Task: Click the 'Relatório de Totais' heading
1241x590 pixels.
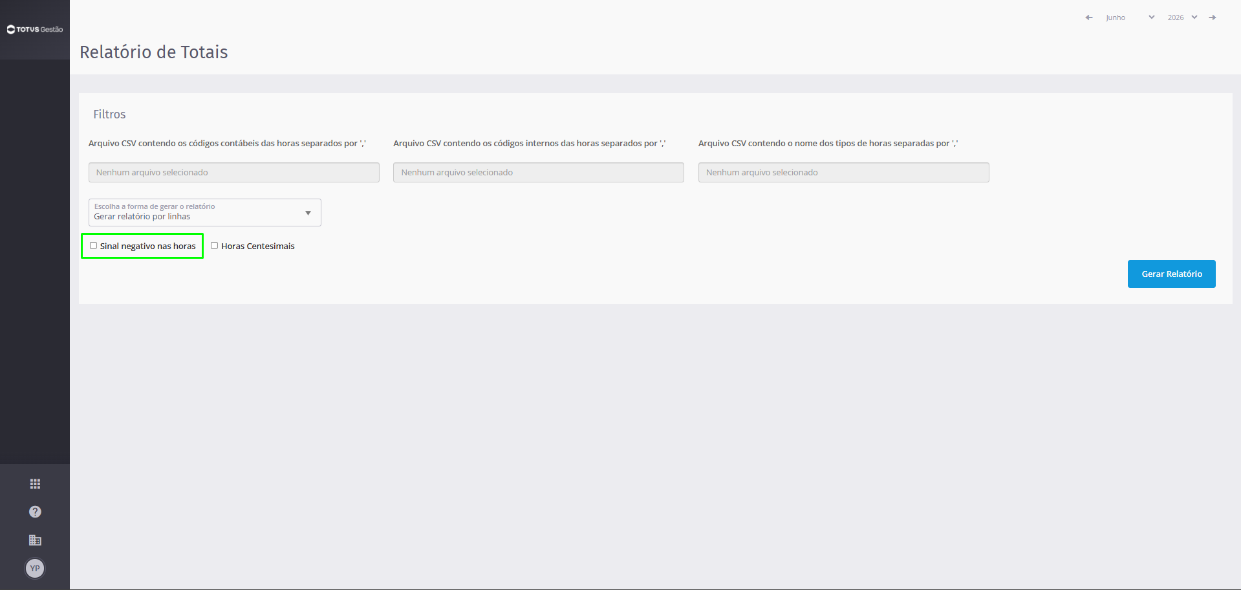Action: pyautogui.click(x=154, y=52)
